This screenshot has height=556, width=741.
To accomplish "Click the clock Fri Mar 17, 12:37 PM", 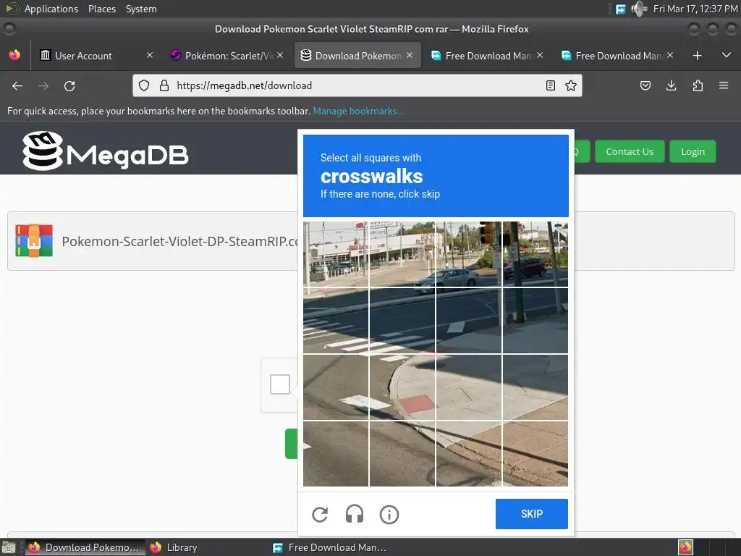I will (695, 9).
